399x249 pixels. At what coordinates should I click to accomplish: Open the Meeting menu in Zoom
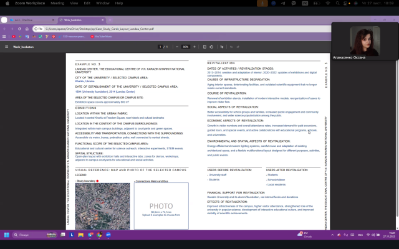click(x=58, y=2)
